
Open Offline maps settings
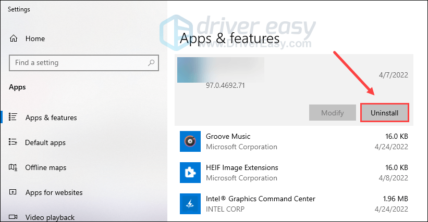click(x=45, y=167)
